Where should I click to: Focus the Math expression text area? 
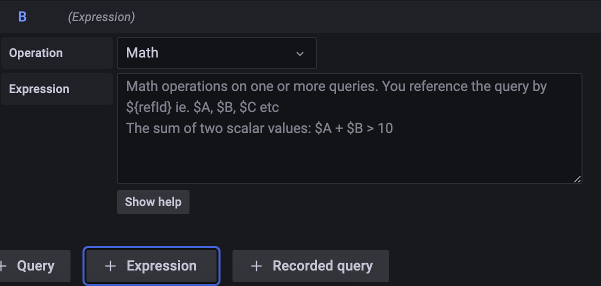349,150
